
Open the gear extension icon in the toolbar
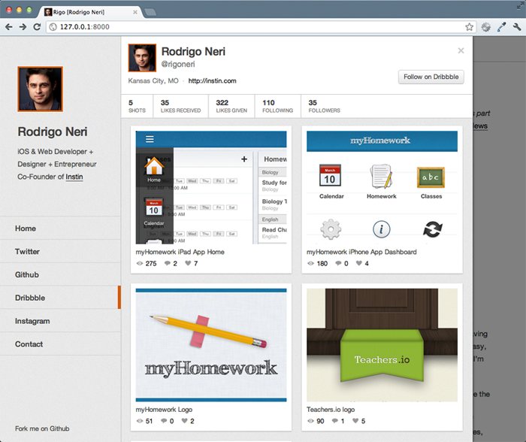(x=485, y=27)
